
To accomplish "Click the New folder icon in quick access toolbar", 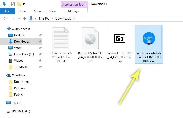I will tap(19, 4).
